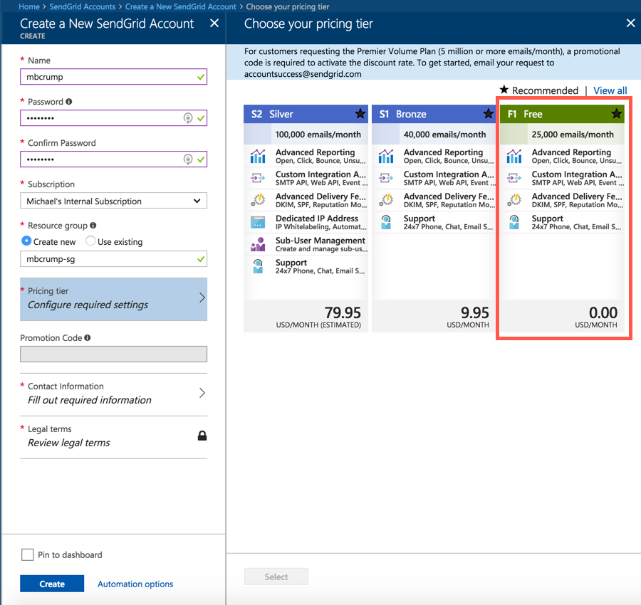Click the View all pricing tiers link
Screen dimensions: 641x605
pyautogui.click(x=610, y=90)
